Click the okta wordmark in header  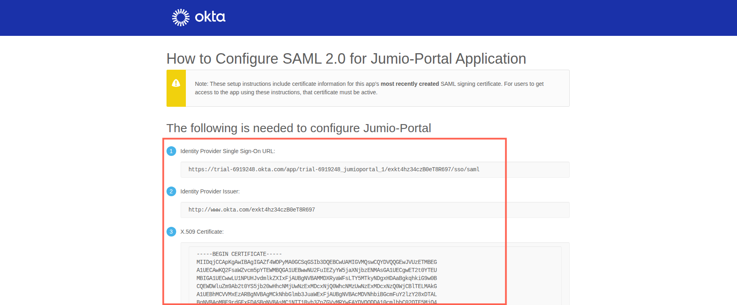(x=210, y=17)
